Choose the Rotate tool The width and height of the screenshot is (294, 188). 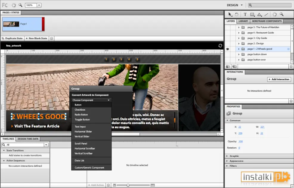pyautogui.click(x=237, y=14)
